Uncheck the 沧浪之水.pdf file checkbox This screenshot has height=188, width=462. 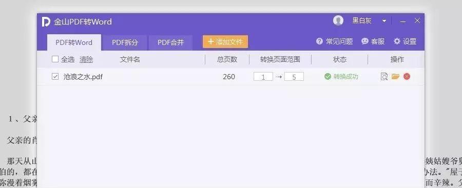click(55, 77)
